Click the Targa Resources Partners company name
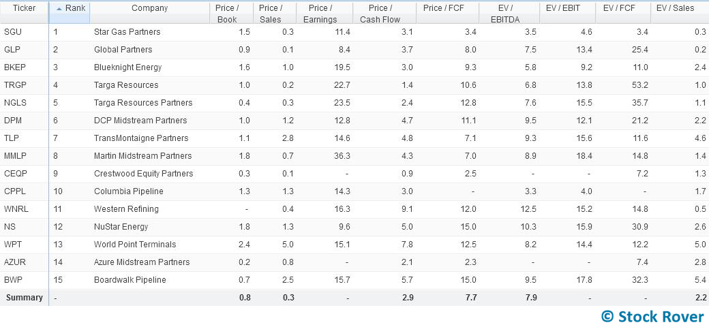This screenshot has height=327, width=709. tap(143, 102)
